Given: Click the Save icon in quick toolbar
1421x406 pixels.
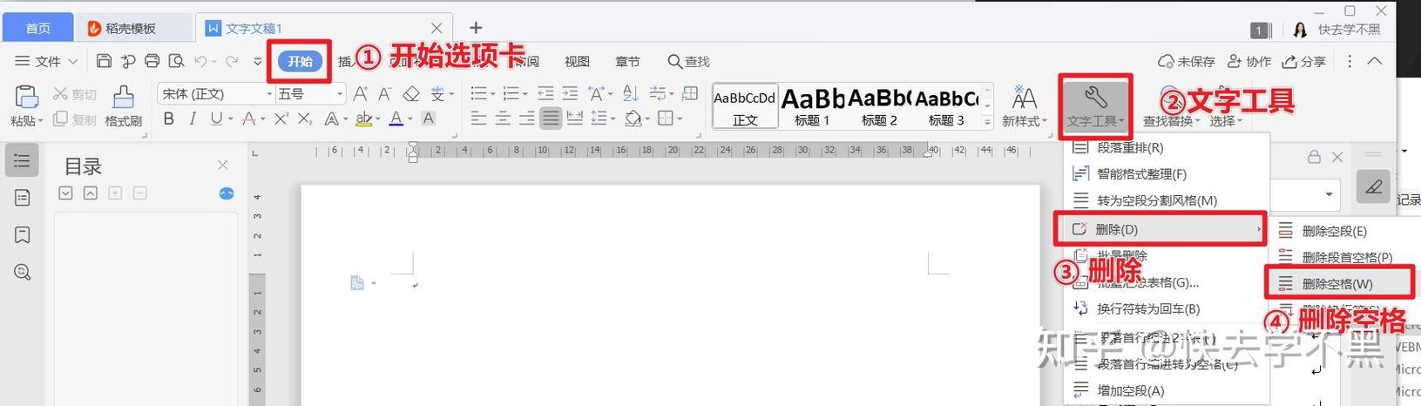Looking at the screenshot, I should 105,61.
